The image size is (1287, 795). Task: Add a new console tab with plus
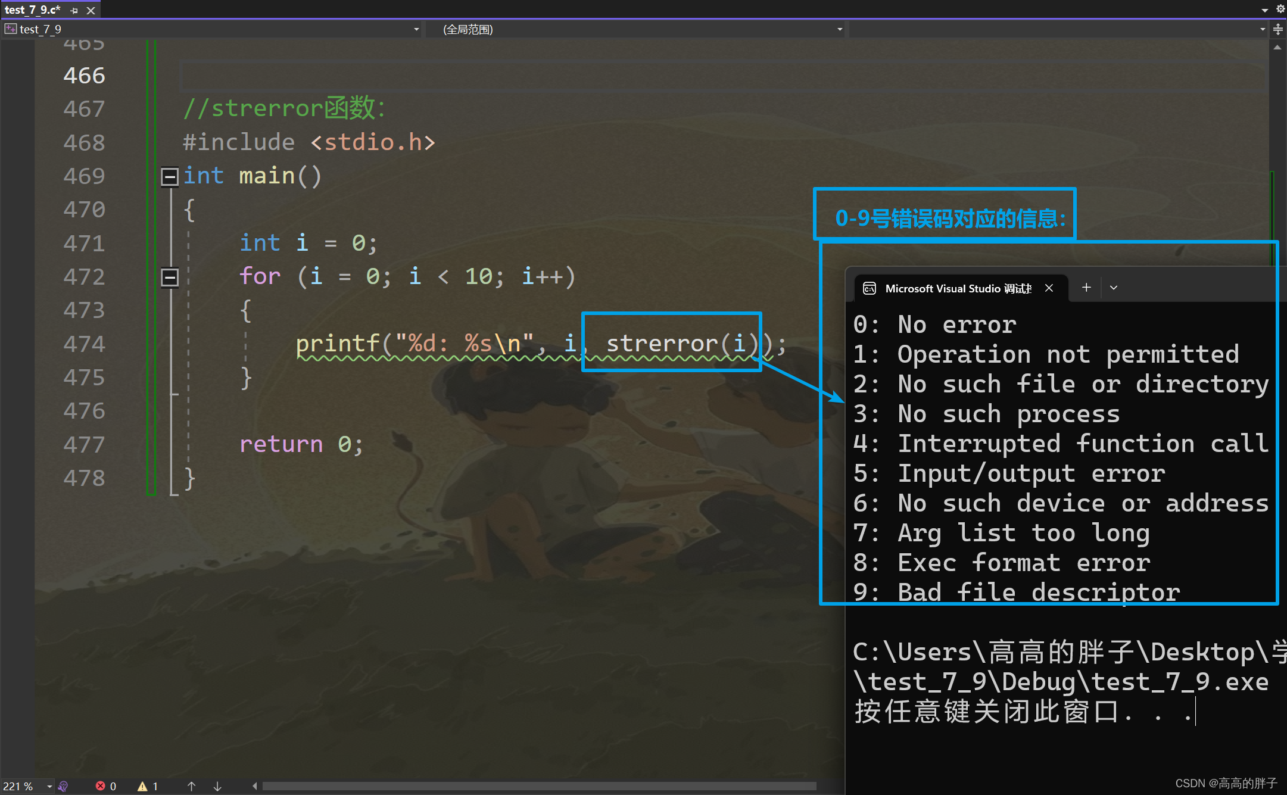click(x=1086, y=288)
